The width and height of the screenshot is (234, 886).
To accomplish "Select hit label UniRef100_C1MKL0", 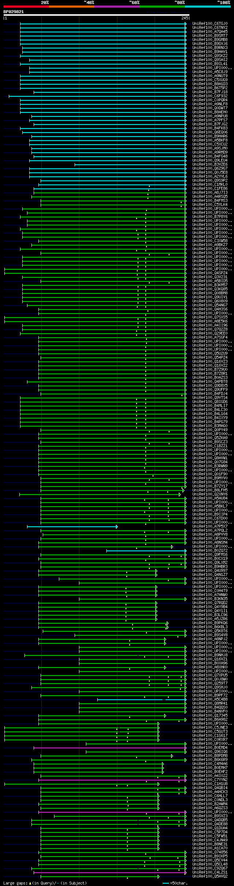I will click(x=210, y=185).
